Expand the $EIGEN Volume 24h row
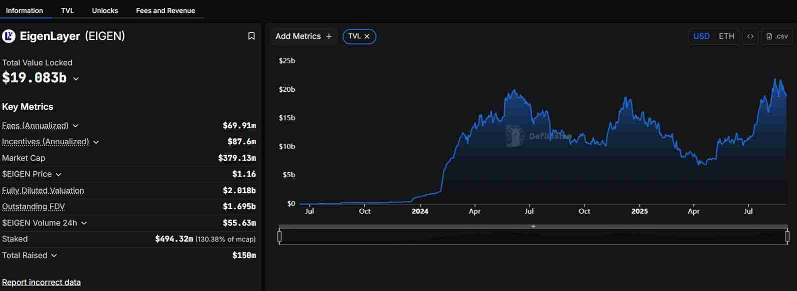 (84, 223)
